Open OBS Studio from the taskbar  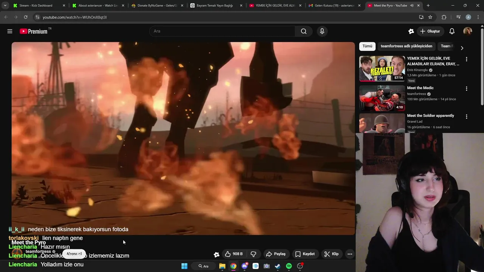click(300, 266)
